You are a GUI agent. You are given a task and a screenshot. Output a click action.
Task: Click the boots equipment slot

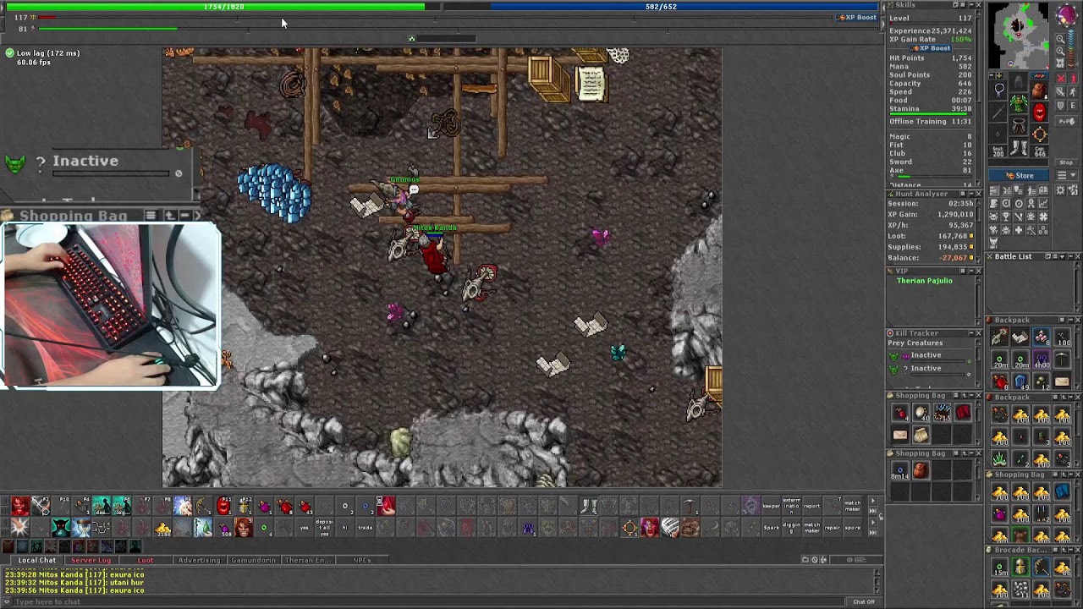(1019, 147)
